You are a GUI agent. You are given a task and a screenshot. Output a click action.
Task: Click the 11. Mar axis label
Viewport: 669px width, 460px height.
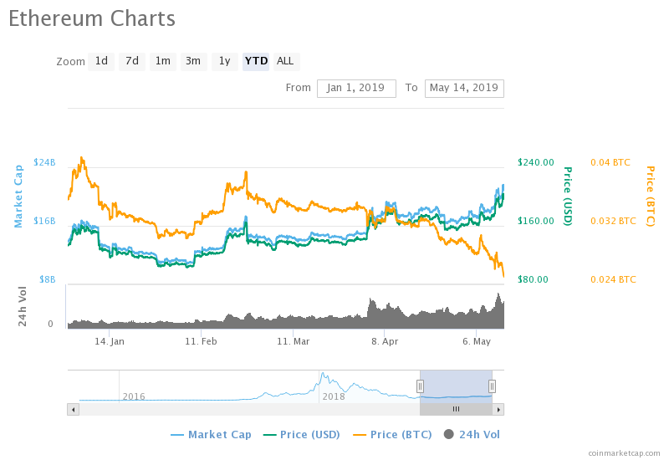294,342
